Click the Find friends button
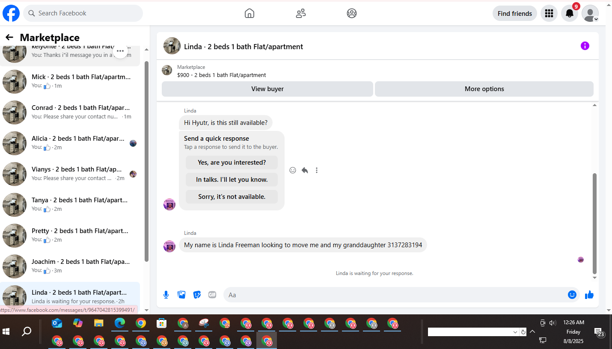The width and height of the screenshot is (612, 349). (515, 13)
